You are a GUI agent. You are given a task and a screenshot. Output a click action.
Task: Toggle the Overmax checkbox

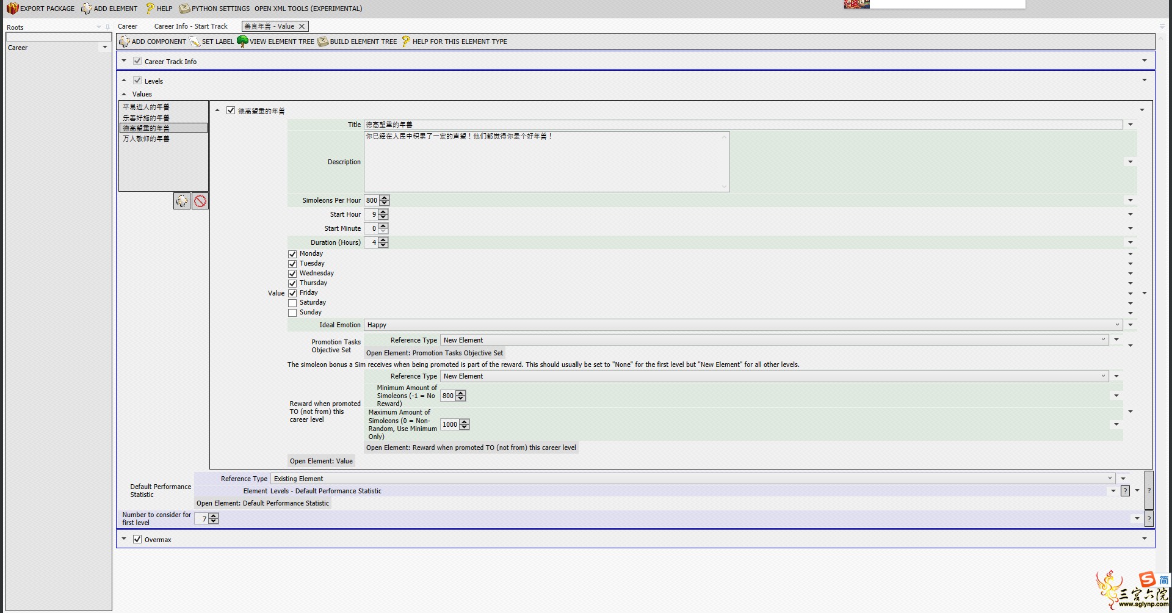click(137, 539)
